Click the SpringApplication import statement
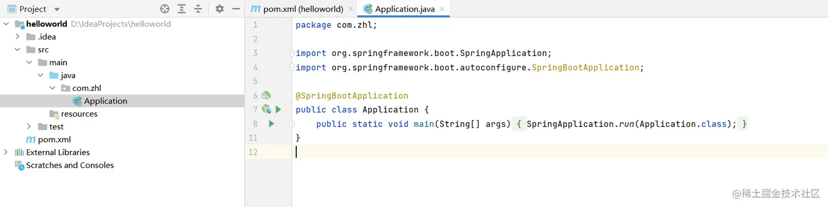 coord(423,53)
